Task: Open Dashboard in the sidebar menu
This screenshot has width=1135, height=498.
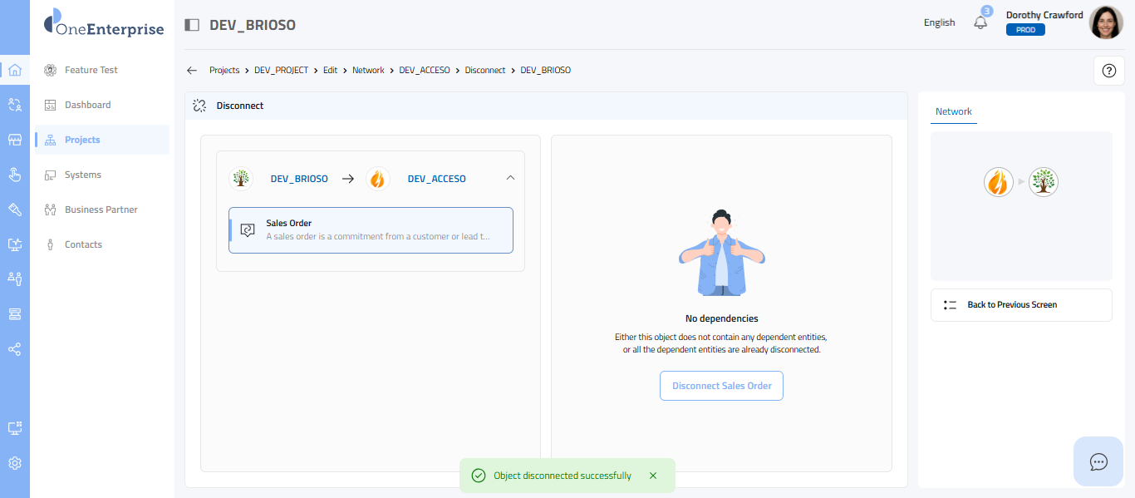Action: click(87, 105)
